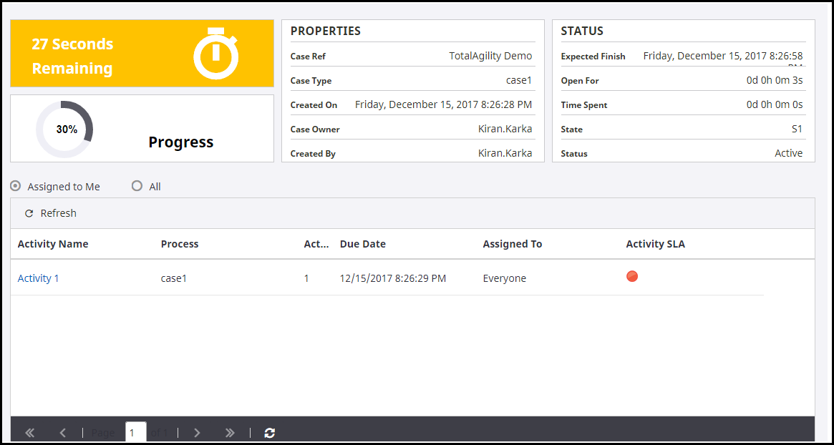Sort by Assigned To column header

point(512,244)
